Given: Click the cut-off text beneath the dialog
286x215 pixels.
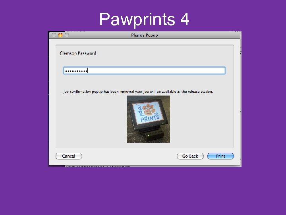Looking at the screenshot, I should pos(98,166).
